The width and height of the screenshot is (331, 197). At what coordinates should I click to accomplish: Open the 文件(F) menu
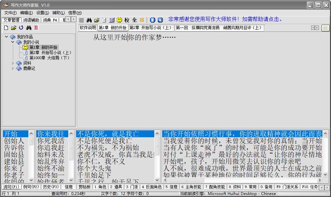10,12
